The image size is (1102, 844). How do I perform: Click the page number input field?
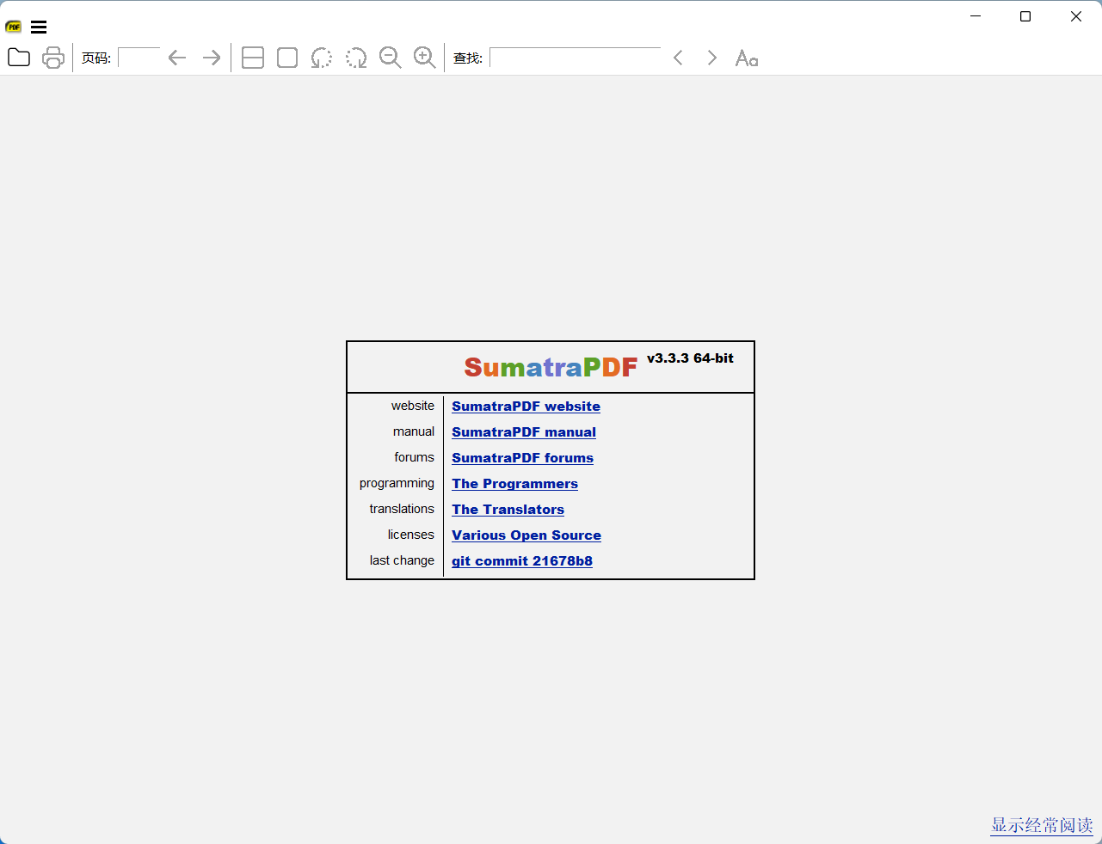139,58
